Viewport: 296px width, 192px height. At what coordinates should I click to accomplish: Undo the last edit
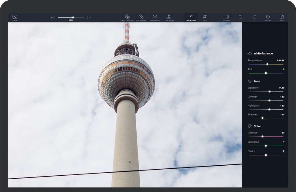coord(240,17)
